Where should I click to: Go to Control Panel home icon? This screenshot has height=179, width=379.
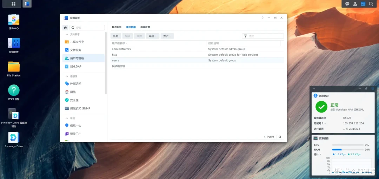pyautogui.click(x=65, y=28)
